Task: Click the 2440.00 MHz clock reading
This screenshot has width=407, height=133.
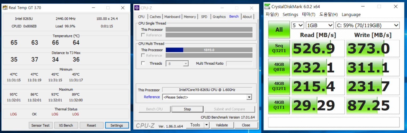Action: coord(66,19)
